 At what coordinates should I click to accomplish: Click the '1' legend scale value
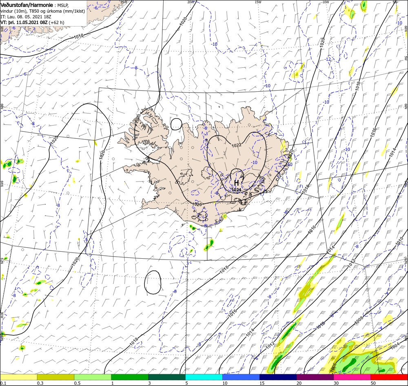113,383
